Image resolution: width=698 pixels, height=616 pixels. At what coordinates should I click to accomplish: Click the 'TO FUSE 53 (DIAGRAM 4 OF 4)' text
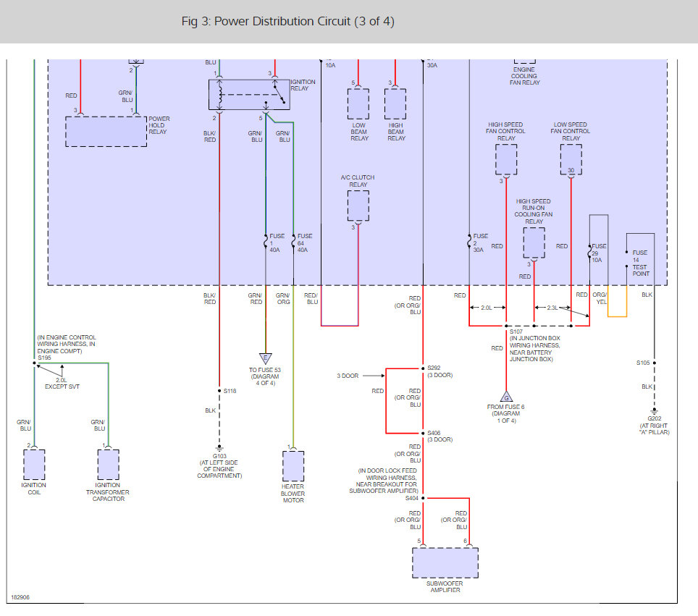265,376
